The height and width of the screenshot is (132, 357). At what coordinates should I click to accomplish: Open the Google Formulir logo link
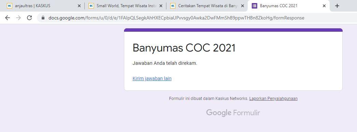pos(233,113)
